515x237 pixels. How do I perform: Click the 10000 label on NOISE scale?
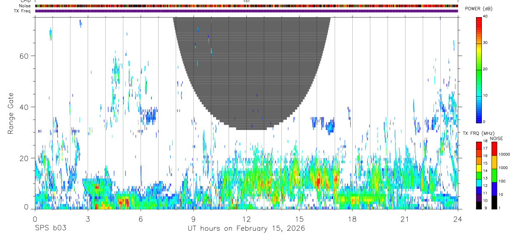(505, 154)
